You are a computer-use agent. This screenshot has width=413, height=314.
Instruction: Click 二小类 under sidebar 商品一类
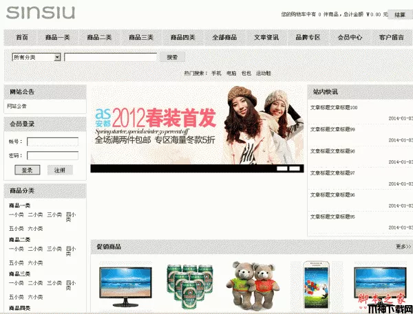pyautogui.click(x=35, y=215)
